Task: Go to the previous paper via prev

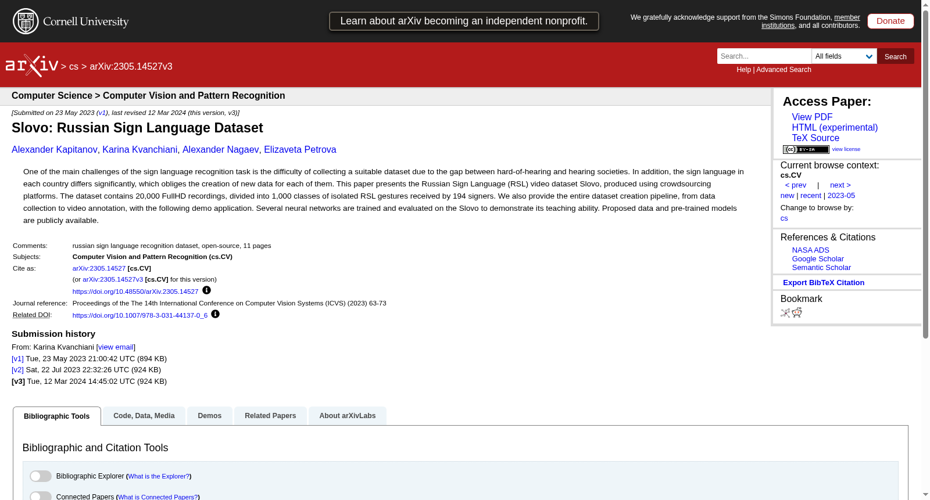Action: pyautogui.click(x=796, y=185)
